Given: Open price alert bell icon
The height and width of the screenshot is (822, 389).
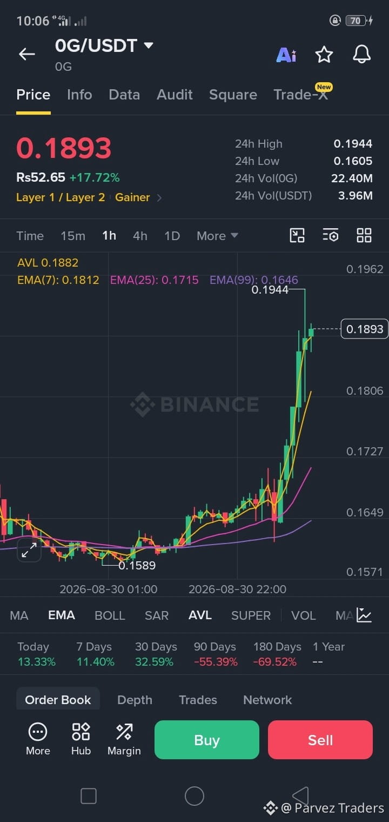Looking at the screenshot, I should click(362, 54).
